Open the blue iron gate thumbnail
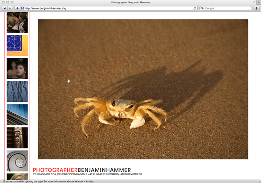Image resolution: width=275 pixels, height=189 pixels. pos(17,45)
